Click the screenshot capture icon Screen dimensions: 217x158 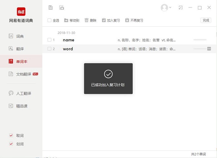tap(61, 8)
